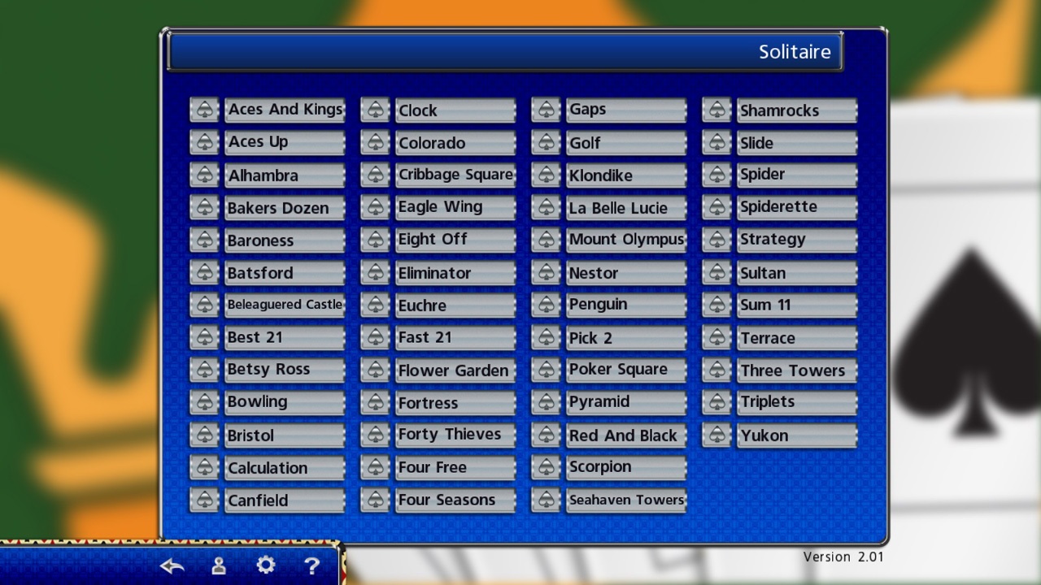Viewport: 1041px width, 585px height.
Task: Click the spade icon beside Aces Up
Action: click(204, 142)
